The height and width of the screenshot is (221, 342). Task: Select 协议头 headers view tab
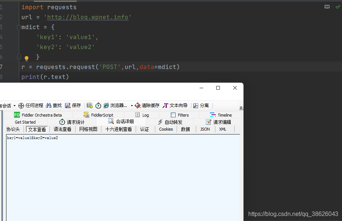pyautogui.click(x=13, y=130)
